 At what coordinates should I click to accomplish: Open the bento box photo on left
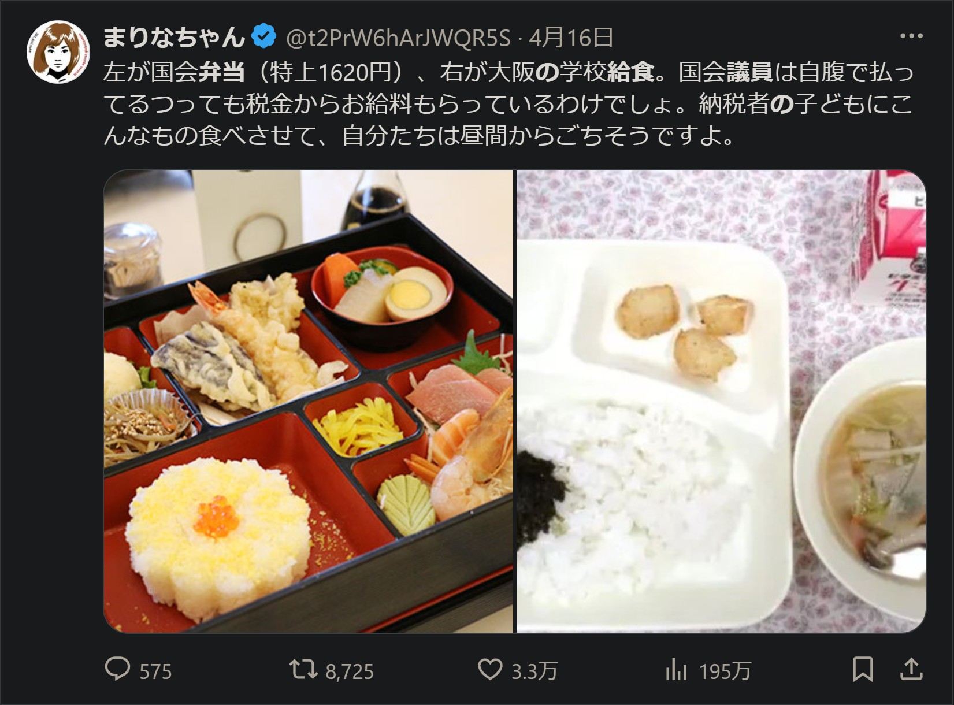(309, 402)
